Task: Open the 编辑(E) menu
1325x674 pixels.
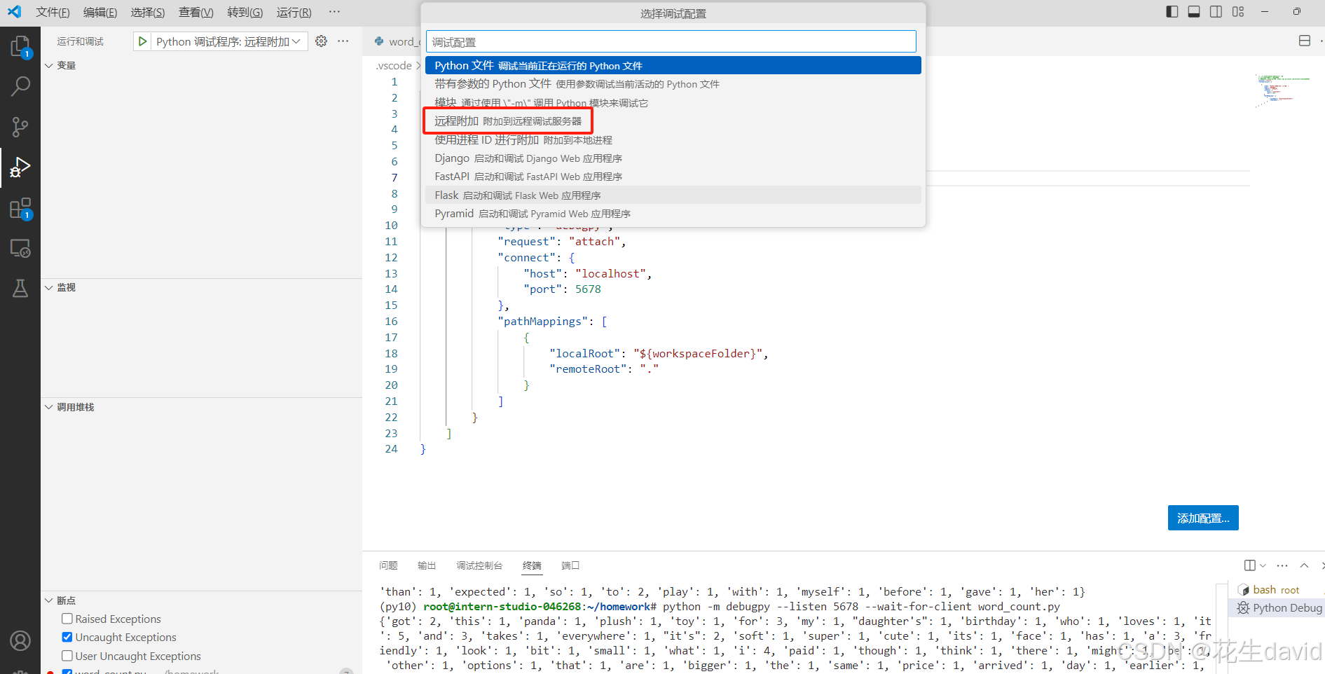Action: click(100, 13)
